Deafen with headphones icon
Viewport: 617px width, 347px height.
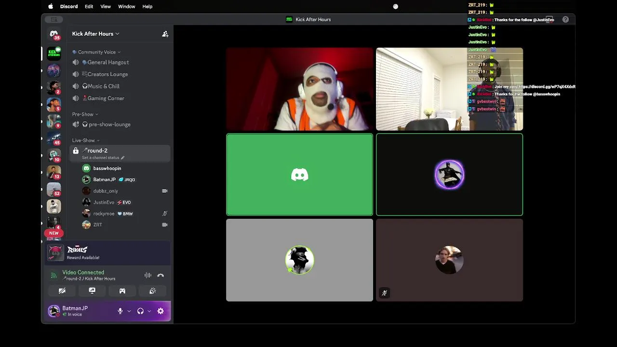point(140,311)
